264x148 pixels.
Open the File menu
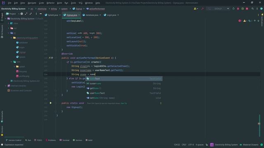coord(9,3)
